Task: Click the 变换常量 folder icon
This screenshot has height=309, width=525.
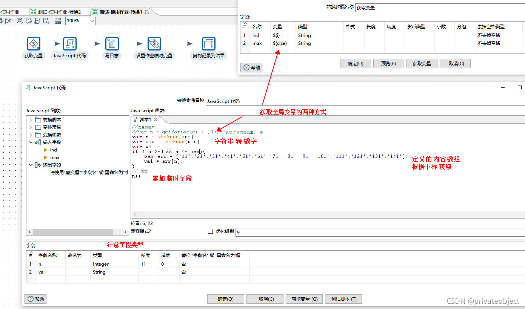Action: pos(38,127)
